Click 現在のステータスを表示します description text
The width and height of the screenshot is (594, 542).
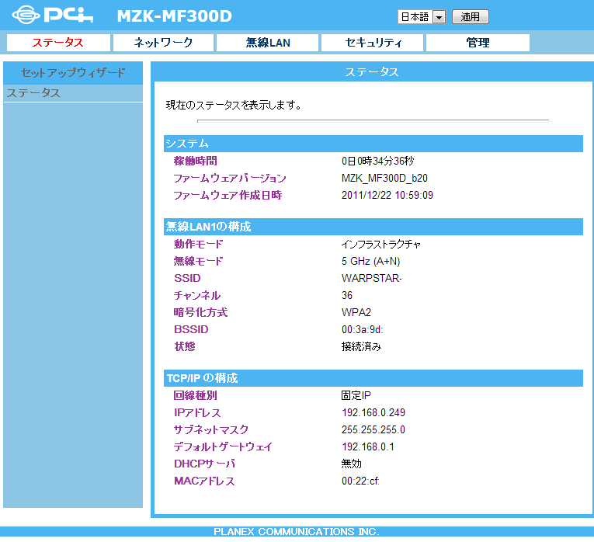click(234, 105)
